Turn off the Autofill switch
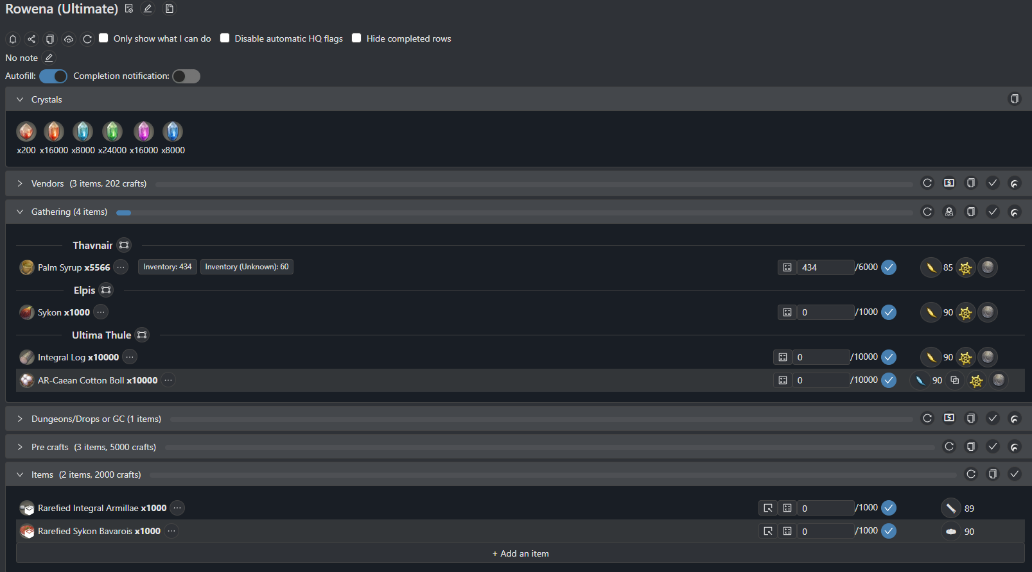 coord(53,76)
